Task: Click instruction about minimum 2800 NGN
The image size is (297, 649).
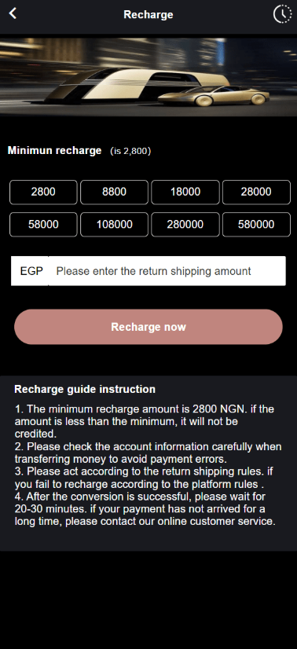Action: click(x=145, y=421)
